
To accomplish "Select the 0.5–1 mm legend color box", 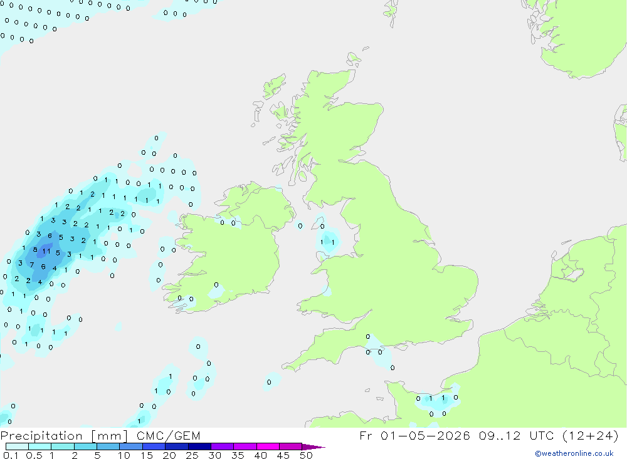I will click(40, 446).
